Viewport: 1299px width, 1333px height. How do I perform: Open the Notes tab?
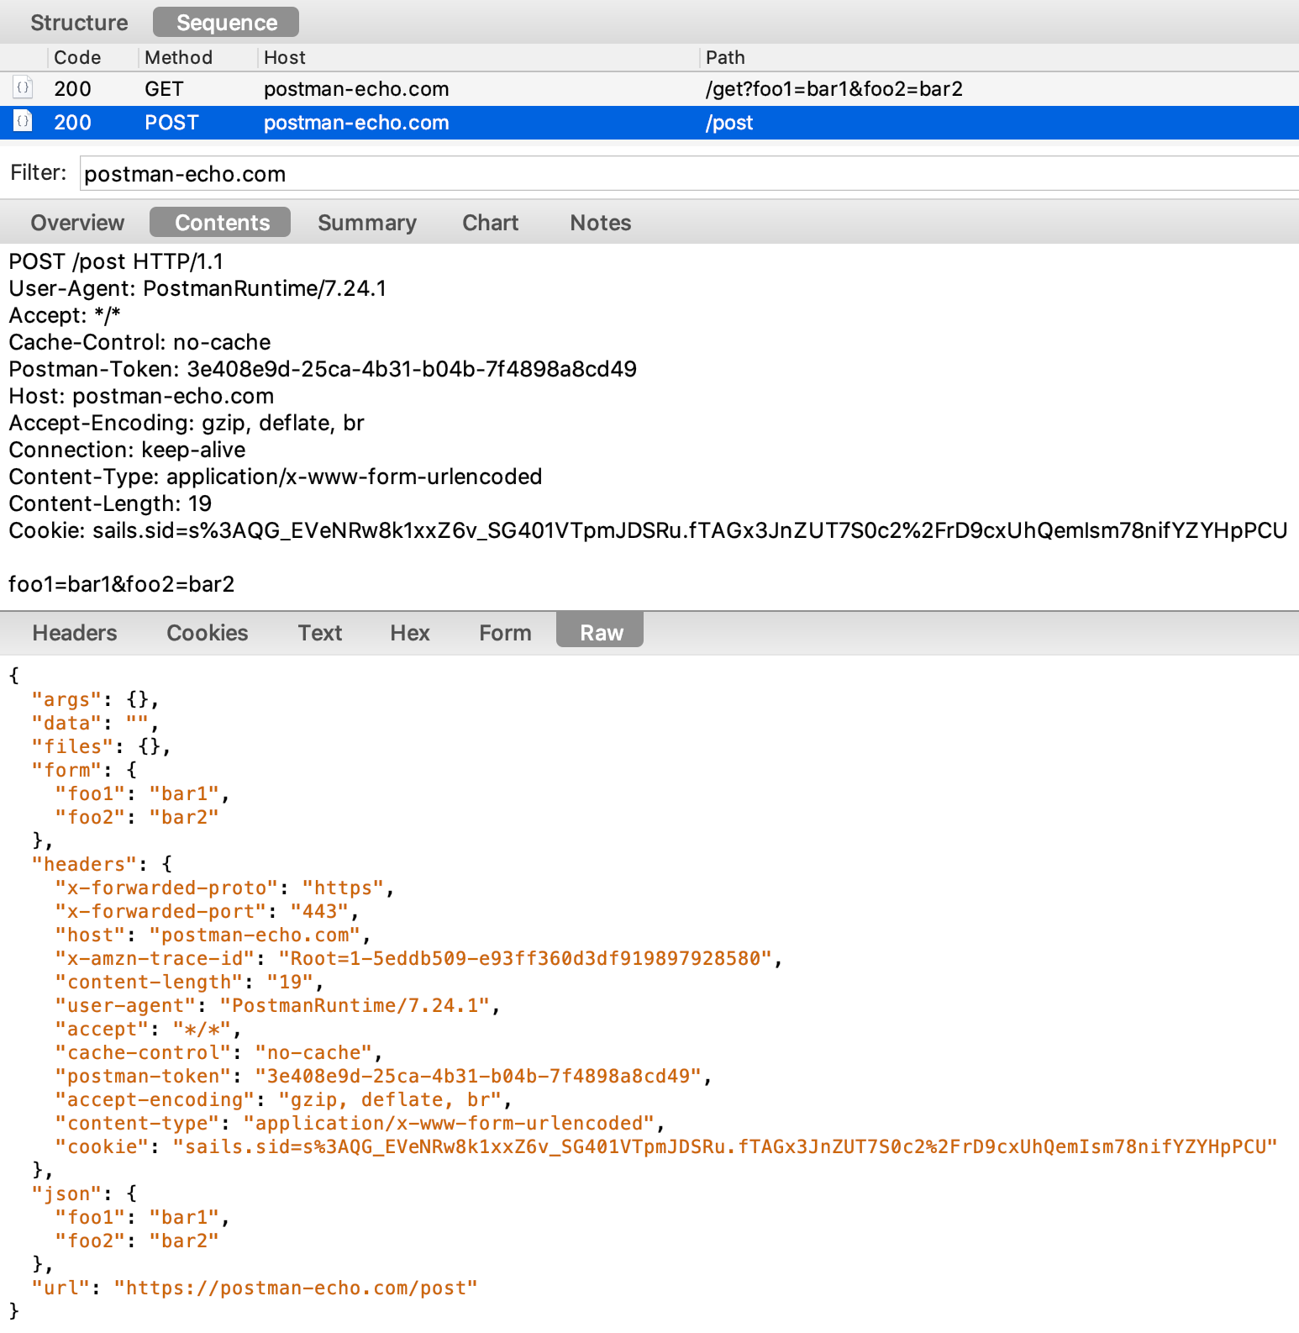[x=601, y=223]
